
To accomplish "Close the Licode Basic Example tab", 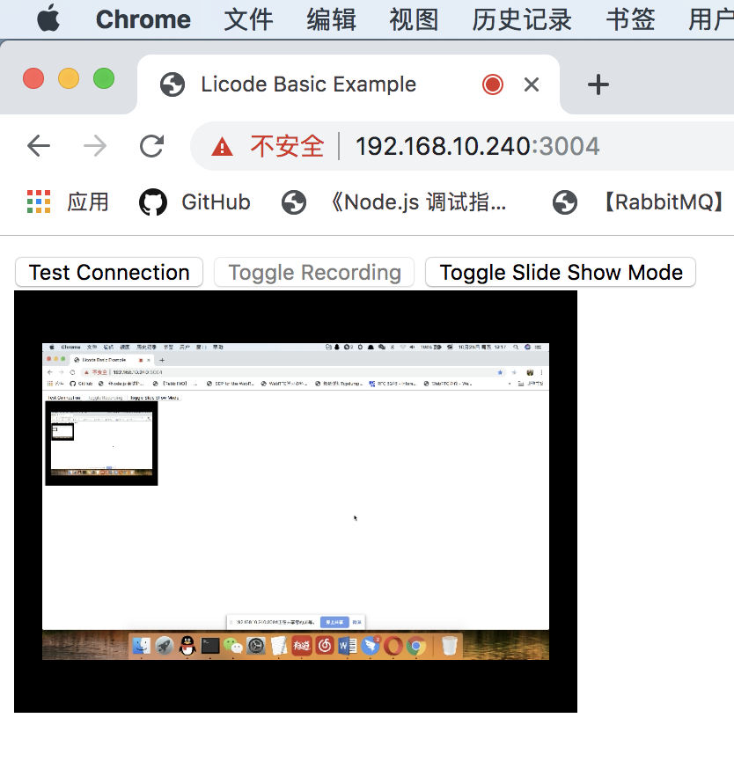I will [x=532, y=84].
